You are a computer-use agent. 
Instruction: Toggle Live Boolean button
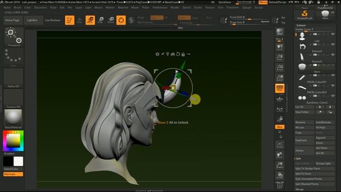point(53,20)
